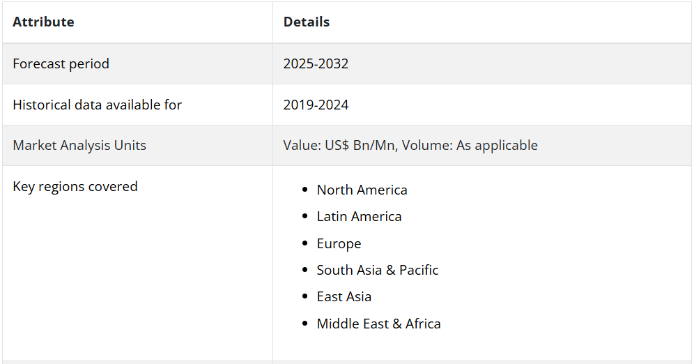Click South Asia & Pacific item

tap(377, 270)
